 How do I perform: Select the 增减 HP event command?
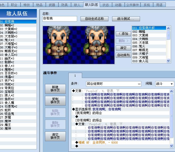[121, 143]
